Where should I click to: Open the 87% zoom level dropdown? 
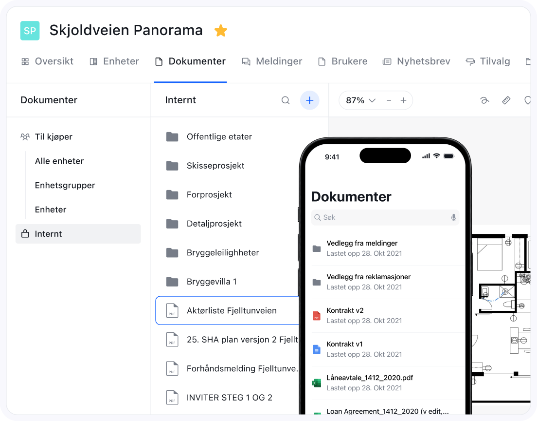click(x=360, y=100)
